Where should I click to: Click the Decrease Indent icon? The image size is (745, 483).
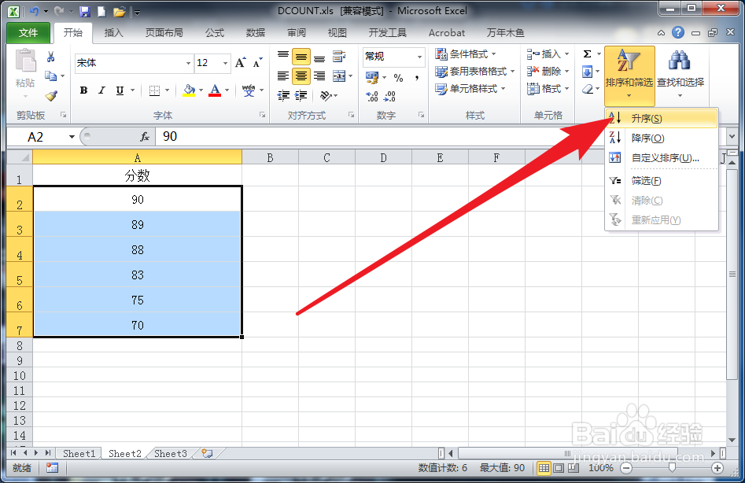[283, 96]
